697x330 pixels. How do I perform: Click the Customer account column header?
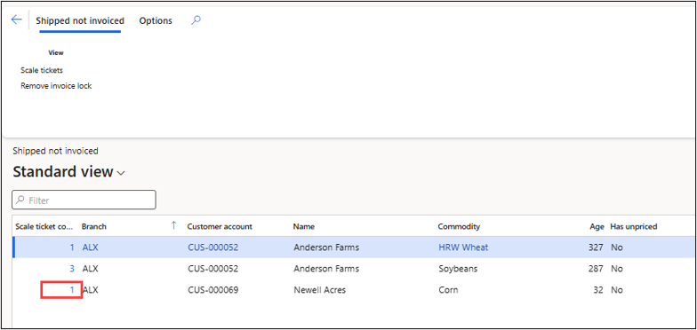[x=220, y=226]
